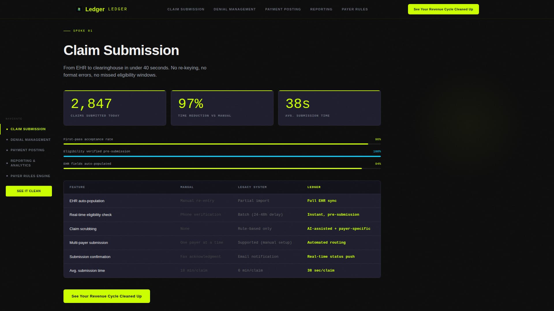Click the Avg. submission time row label

tap(87, 271)
